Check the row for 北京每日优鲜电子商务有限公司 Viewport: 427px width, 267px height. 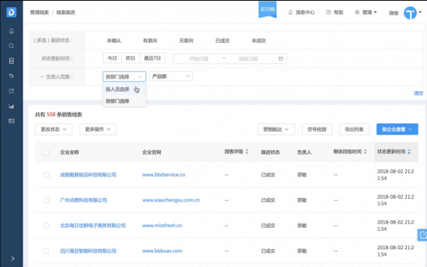46,226
